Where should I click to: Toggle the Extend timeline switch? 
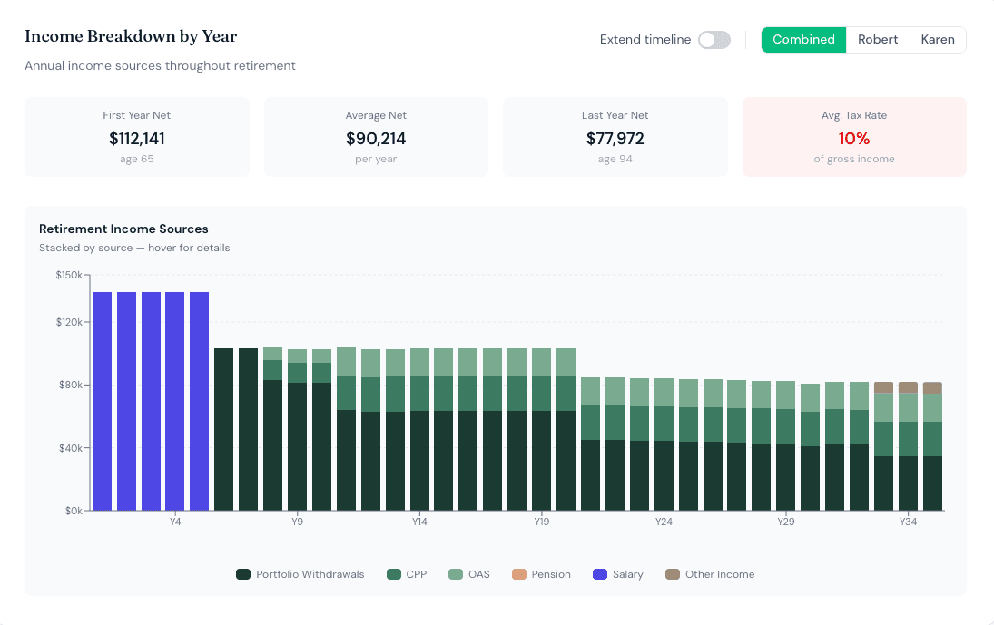point(714,40)
